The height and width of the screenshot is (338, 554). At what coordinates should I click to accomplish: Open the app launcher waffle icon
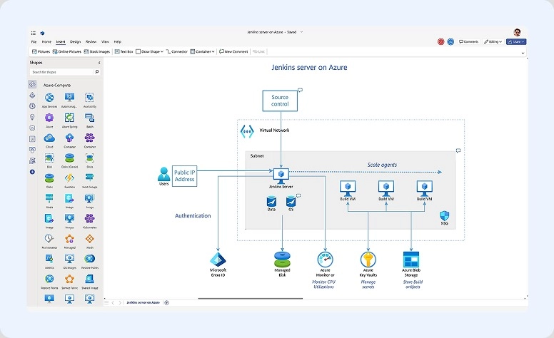point(34,33)
